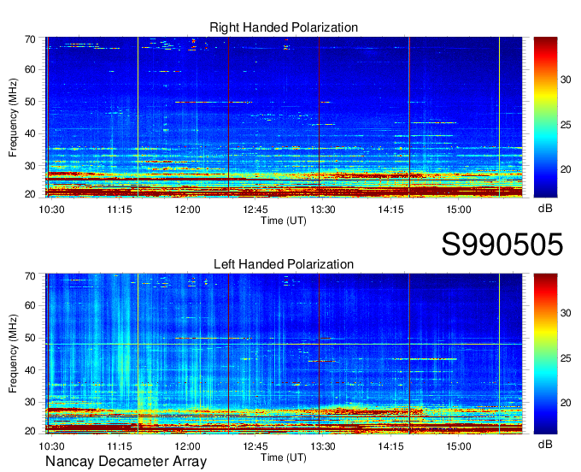The height and width of the screenshot is (472, 581).
Task: Click the 60 MHz frequency tick of Right Handed plot
Action: (x=30, y=70)
